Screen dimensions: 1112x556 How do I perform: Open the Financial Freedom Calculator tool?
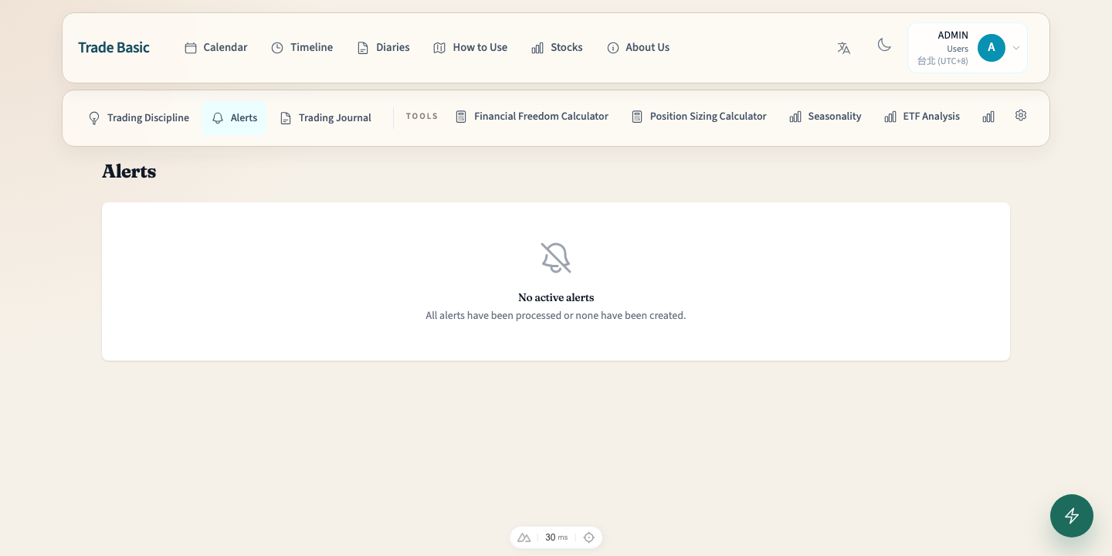(x=532, y=117)
